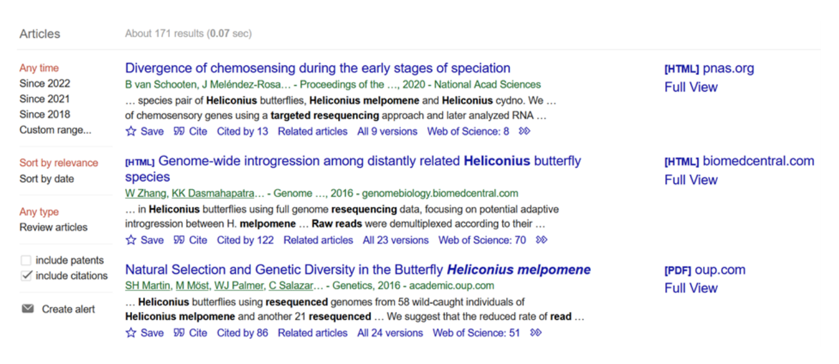
Task: Open Divergence of chemosensing article title
Action: pyautogui.click(x=318, y=69)
